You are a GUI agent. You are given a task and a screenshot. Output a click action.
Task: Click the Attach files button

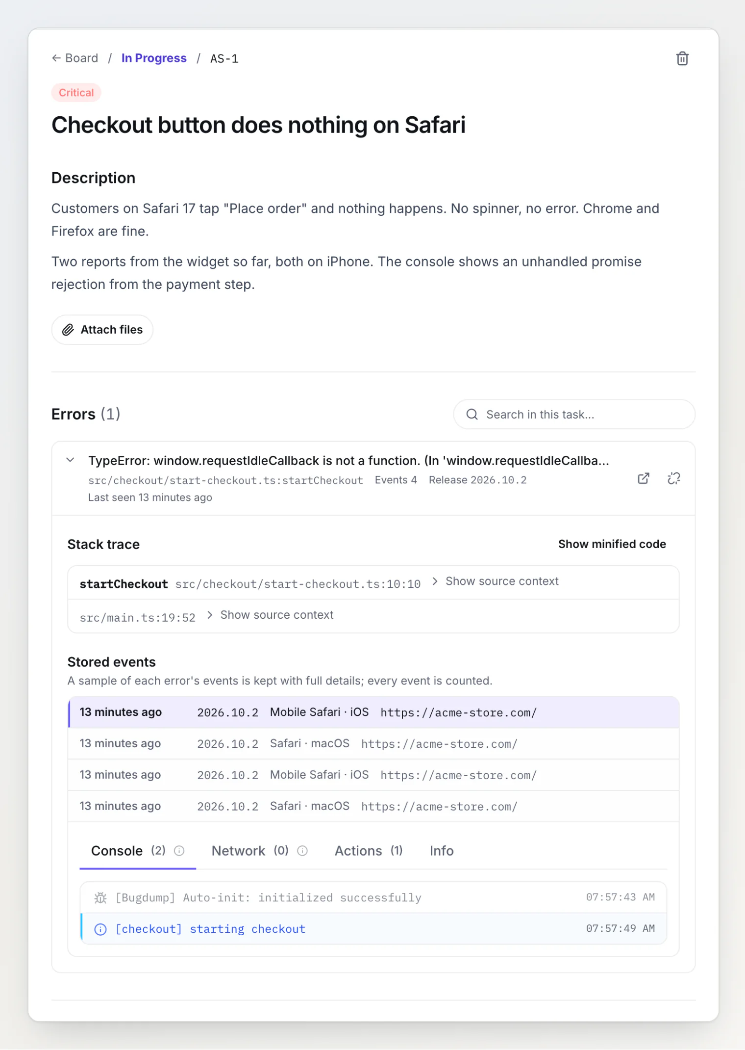(x=102, y=330)
